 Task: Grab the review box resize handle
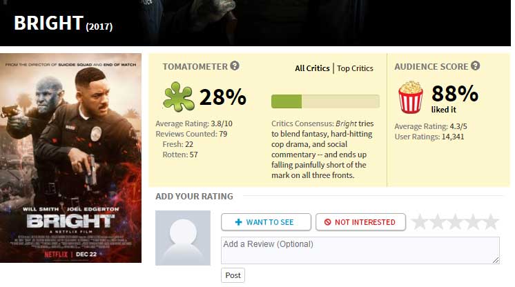tap(496, 260)
